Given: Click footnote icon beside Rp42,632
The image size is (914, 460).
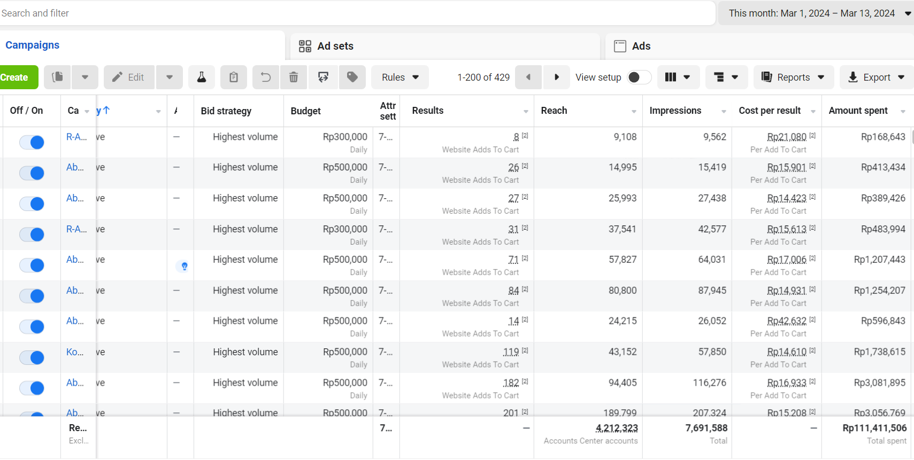Looking at the screenshot, I should [x=812, y=319].
